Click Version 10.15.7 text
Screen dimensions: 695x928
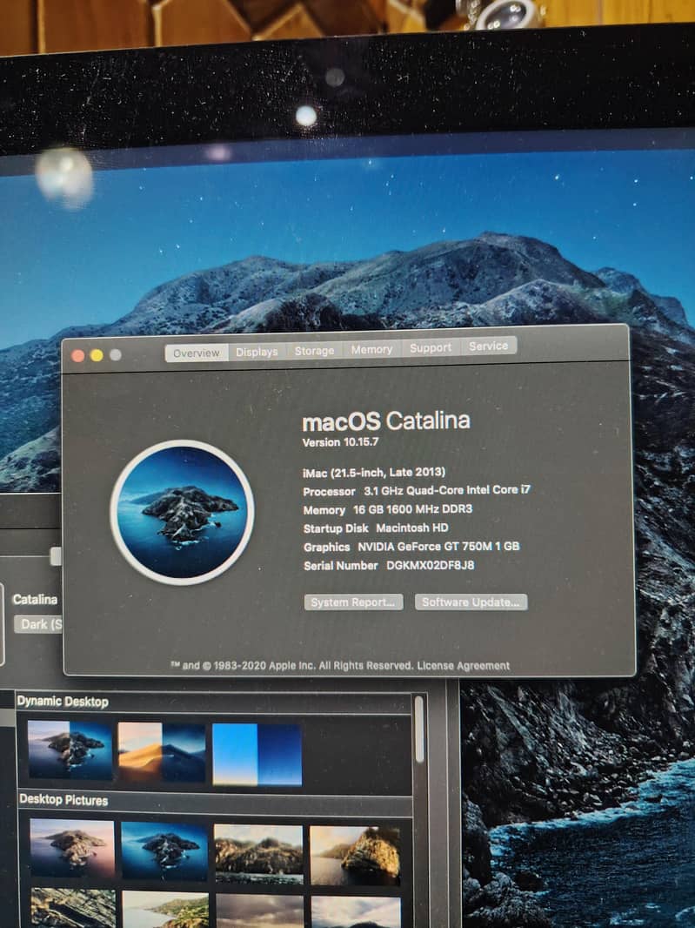click(340, 442)
